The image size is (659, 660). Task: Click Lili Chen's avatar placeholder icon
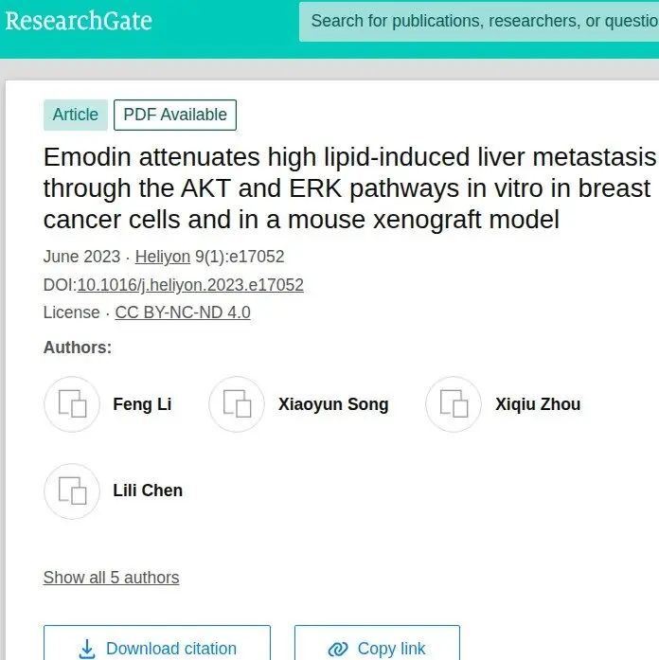click(72, 491)
